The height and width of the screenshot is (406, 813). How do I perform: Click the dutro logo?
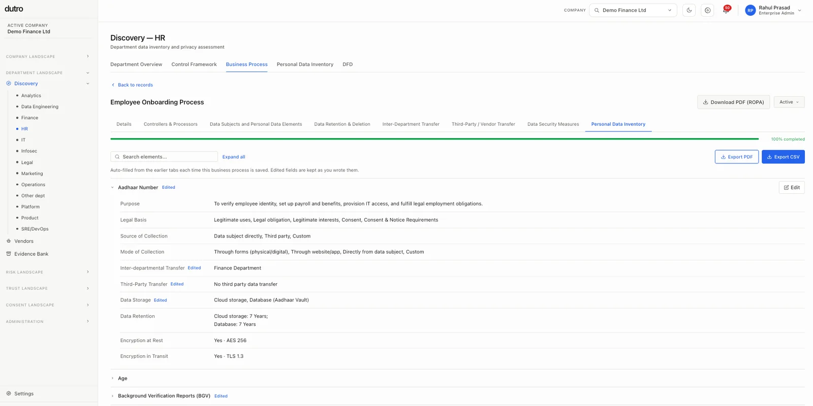tap(14, 9)
